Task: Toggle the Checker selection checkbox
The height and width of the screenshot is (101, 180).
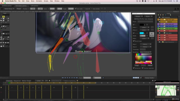Action: click(x=143, y=68)
